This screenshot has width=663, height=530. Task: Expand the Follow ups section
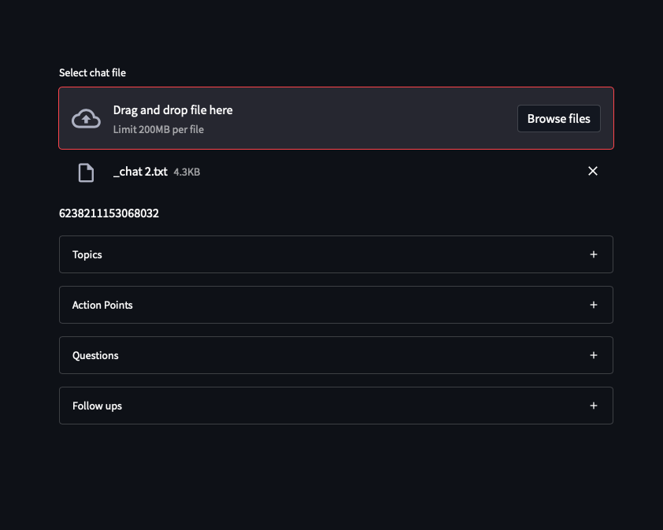(336, 406)
